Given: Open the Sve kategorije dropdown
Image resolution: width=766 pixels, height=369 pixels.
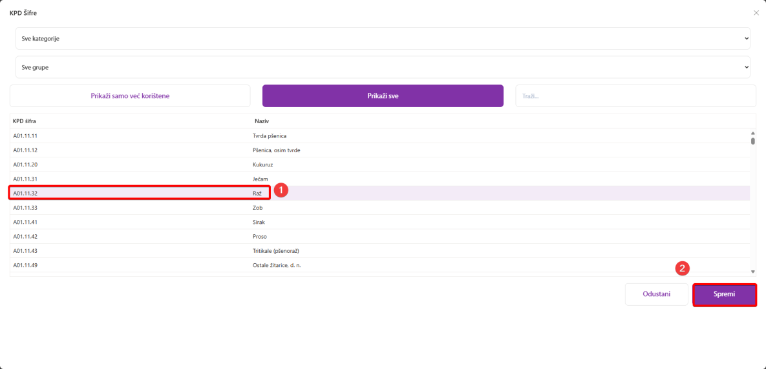Looking at the screenshot, I should tap(383, 39).
